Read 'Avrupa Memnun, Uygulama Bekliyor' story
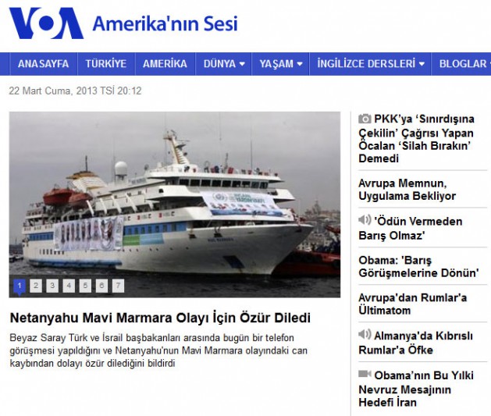 [x=407, y=190]
